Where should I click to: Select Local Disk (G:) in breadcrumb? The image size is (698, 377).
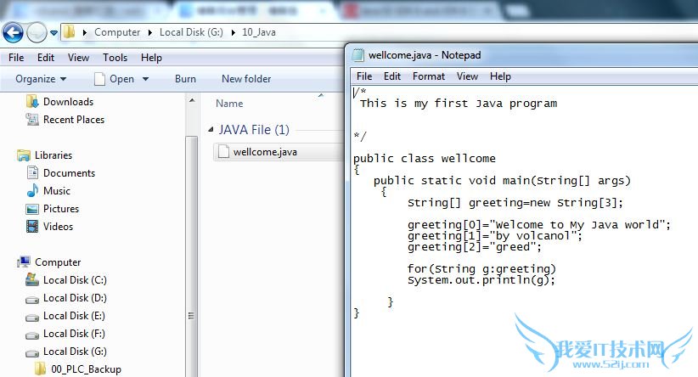pos(191,32)
